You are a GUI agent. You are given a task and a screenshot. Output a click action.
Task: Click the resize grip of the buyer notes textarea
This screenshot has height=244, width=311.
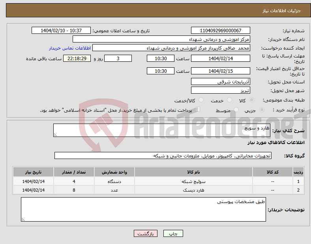(23, 219)
